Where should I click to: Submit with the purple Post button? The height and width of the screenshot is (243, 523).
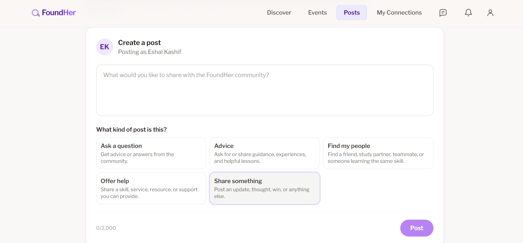[x=417, y=228]
